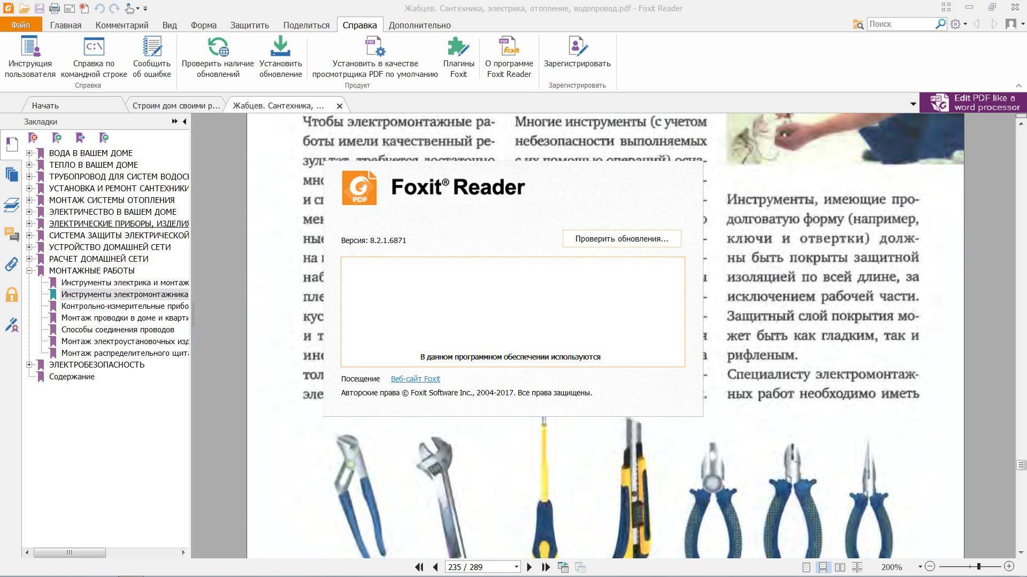The height and width of the screenshot is (577, 1027).
Task: Switch to the Дополнительно ribbon tab
Action: (419, 25)
